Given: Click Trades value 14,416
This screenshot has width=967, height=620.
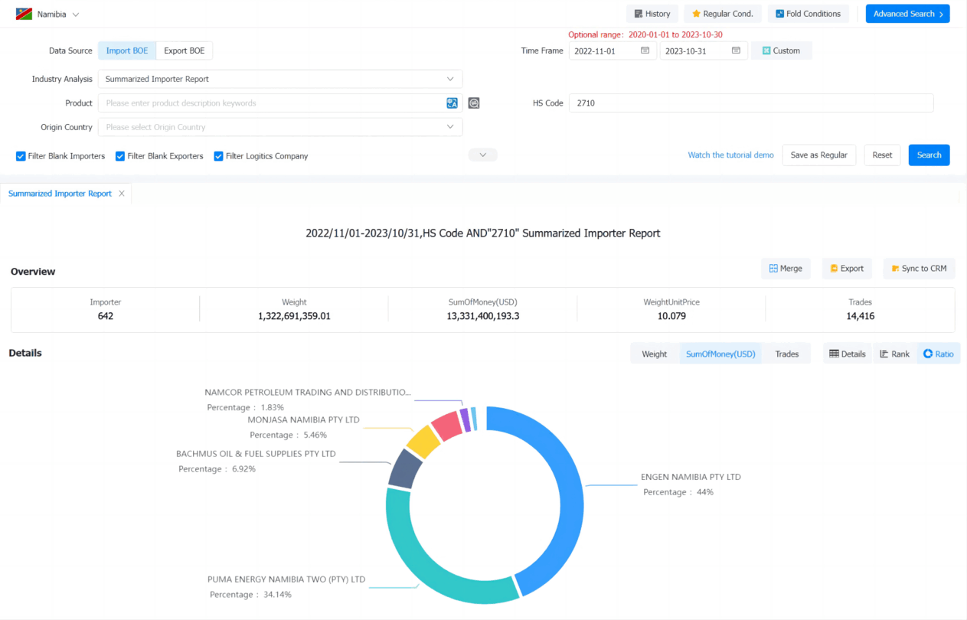Looking at the screenshot, I should [x=861, y=316].
